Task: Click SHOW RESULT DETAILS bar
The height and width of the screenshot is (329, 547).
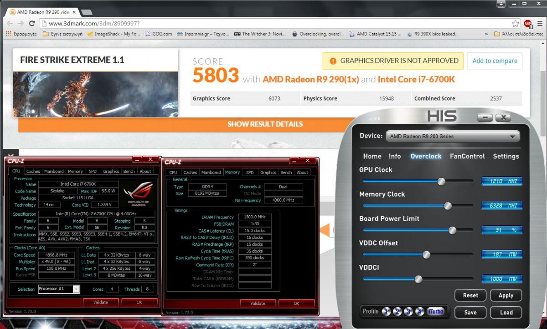Action: [265, 124]
